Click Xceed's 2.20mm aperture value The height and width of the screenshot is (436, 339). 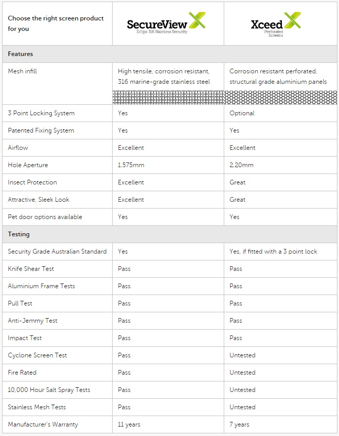pos(242,165)
